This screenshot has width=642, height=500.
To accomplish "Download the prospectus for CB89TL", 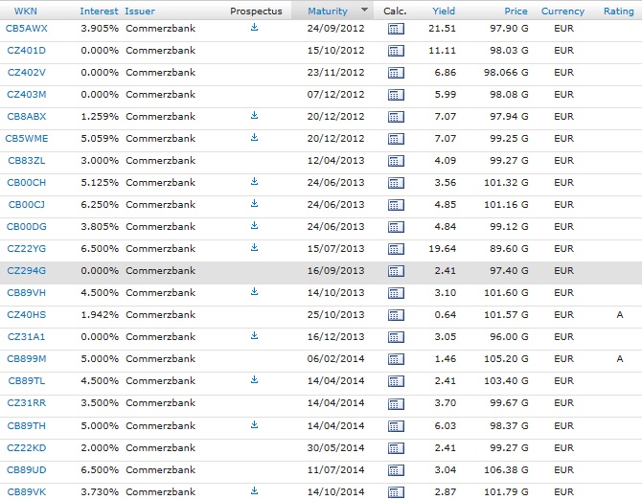I will 254,380.
